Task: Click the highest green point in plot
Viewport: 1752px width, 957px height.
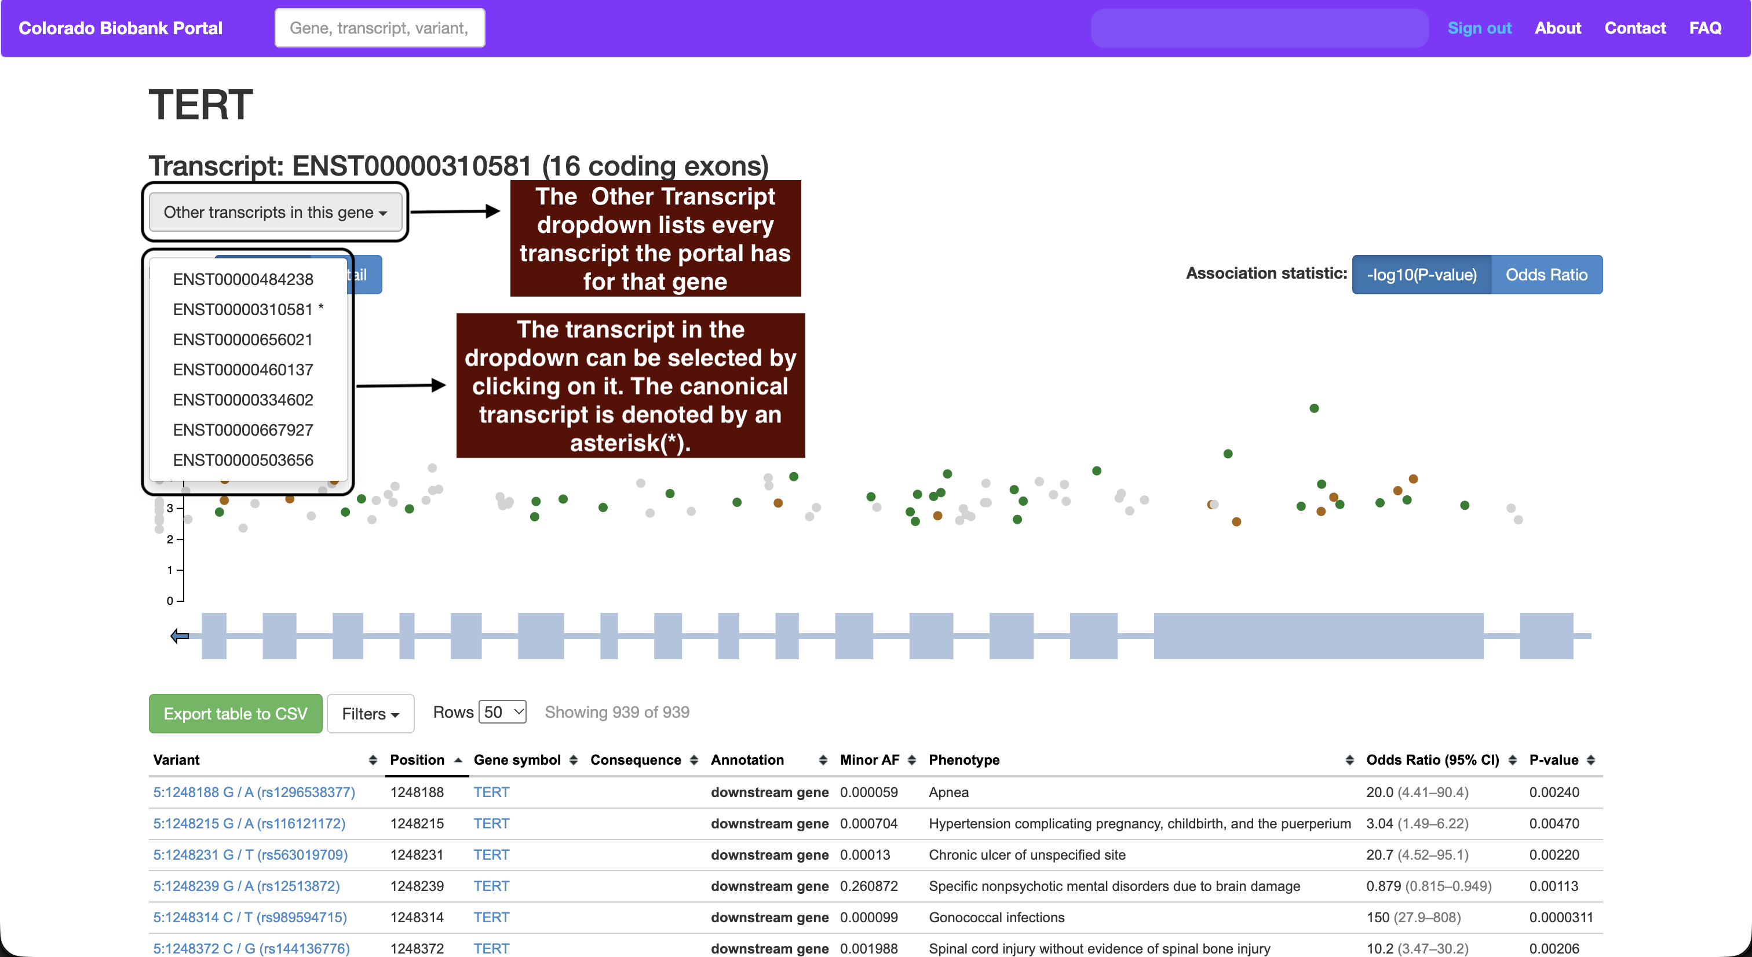Action: click(1314, 408)
